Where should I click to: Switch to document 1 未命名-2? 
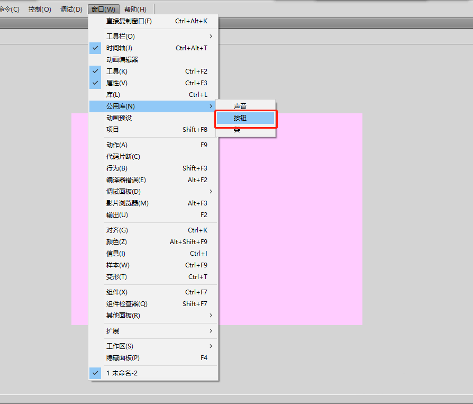tap(153, 373)
